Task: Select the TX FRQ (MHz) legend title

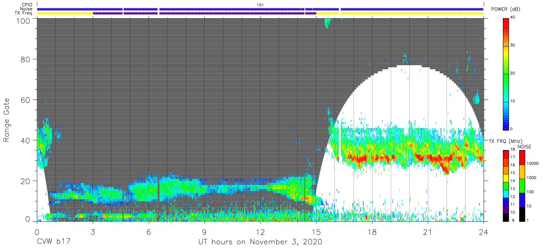Action: (505, 141)
